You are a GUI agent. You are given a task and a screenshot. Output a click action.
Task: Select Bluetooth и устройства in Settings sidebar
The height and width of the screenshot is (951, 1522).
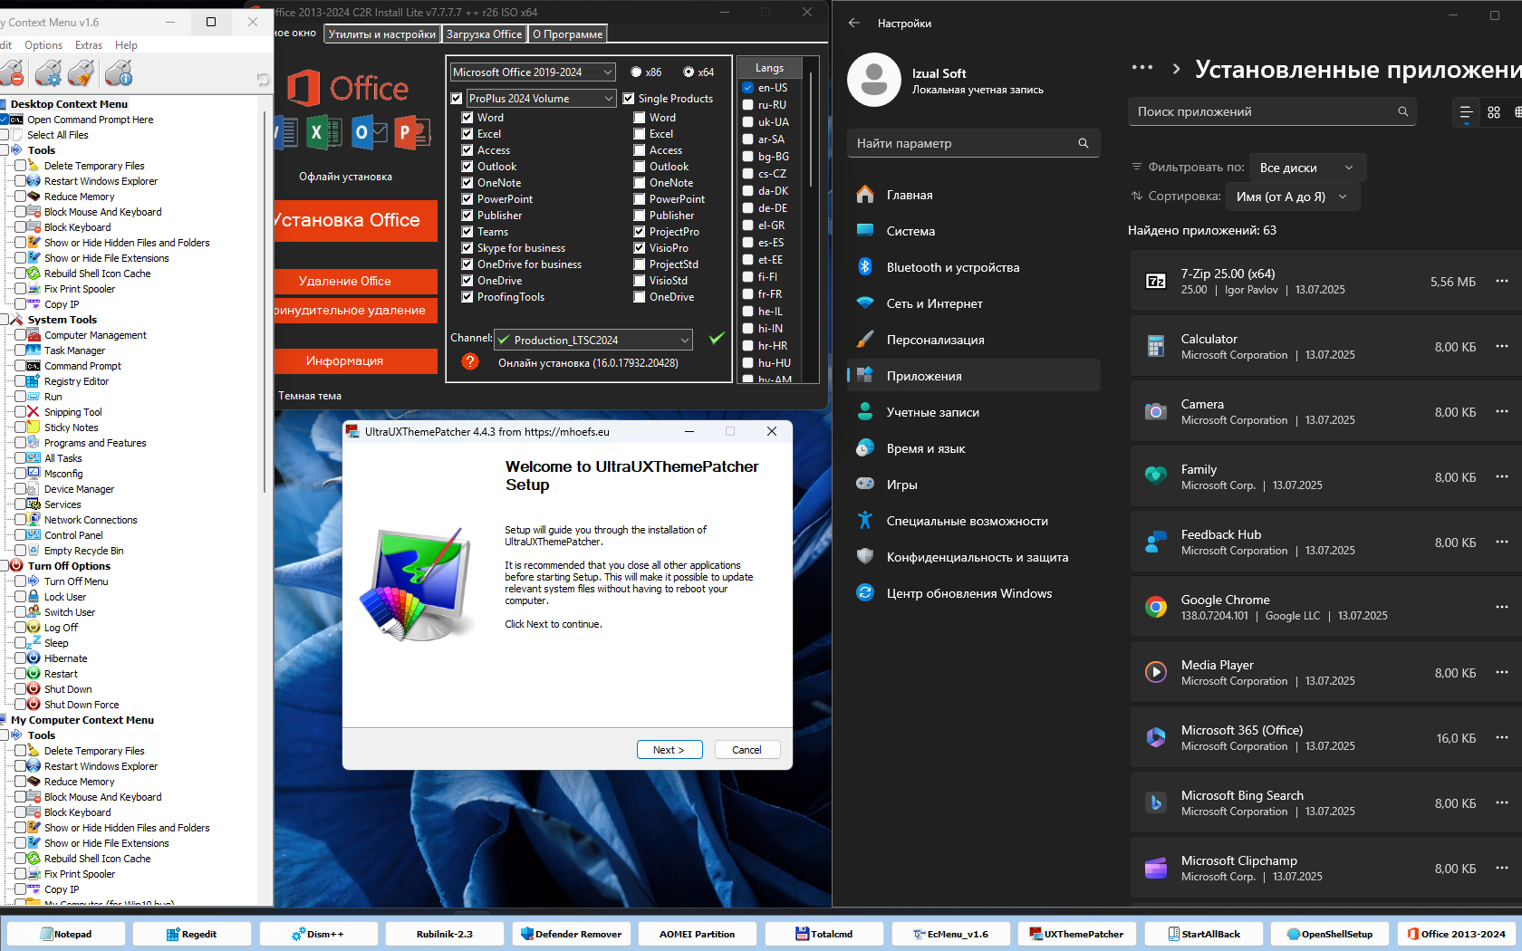pos(974,267)
